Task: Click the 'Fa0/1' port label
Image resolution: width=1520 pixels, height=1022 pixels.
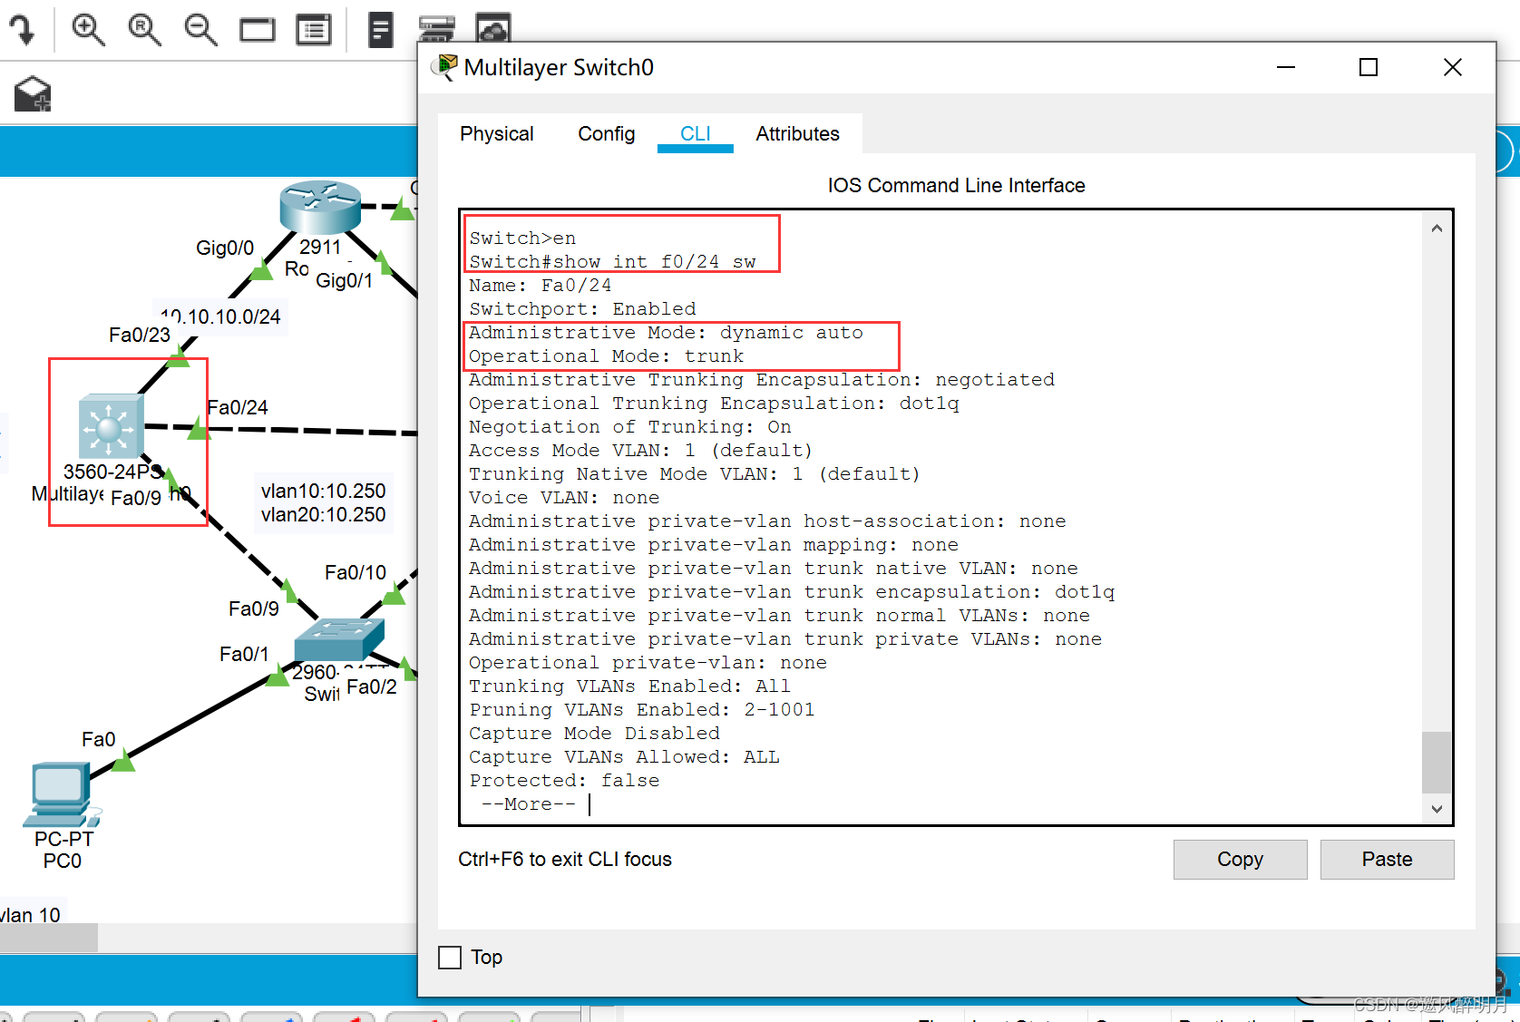Action: click(x=244, y=655)
